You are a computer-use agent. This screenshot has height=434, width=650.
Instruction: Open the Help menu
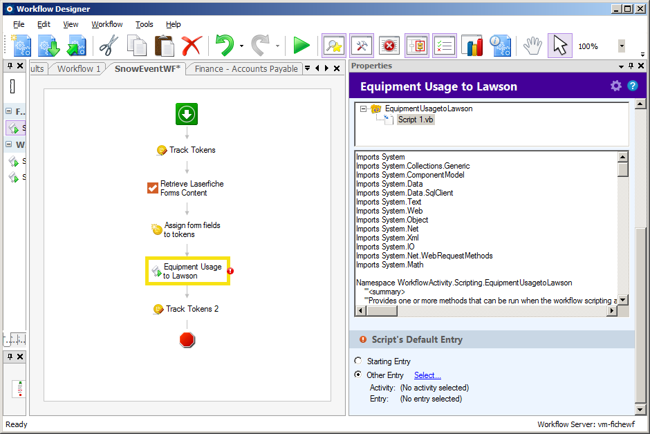pos(174,24)
